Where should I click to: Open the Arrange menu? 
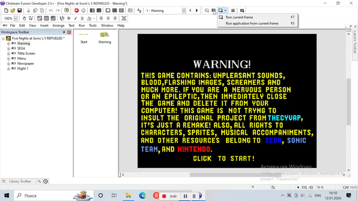tap(58, 25)
